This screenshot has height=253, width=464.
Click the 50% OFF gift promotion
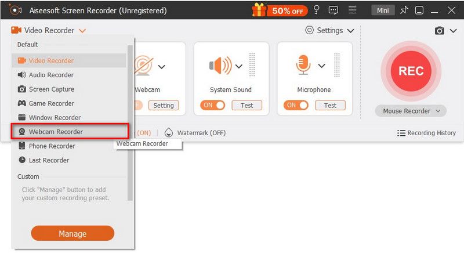[278, 10]
